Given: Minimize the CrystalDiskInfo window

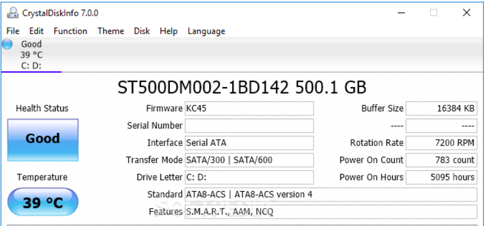Looking at the screenshot, I should click(401, 13).
